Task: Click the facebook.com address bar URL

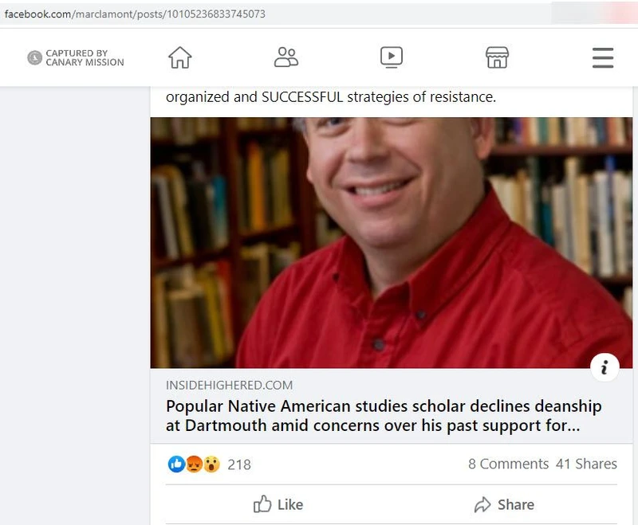Action: pos(136,14)
